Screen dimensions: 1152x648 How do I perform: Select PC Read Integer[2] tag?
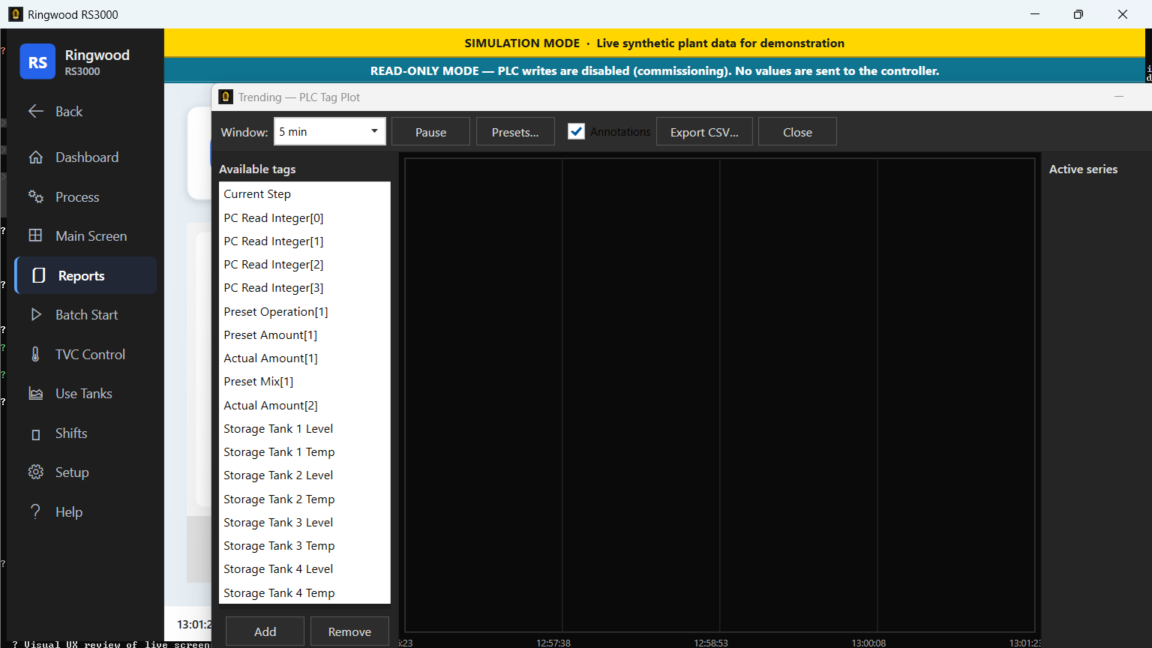pos(304,265)
